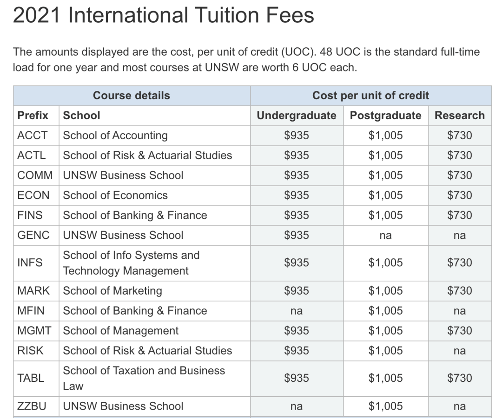Screen dimensions: 502x418
Task: Click the Postgraduate column header
Action: [386, 116]
